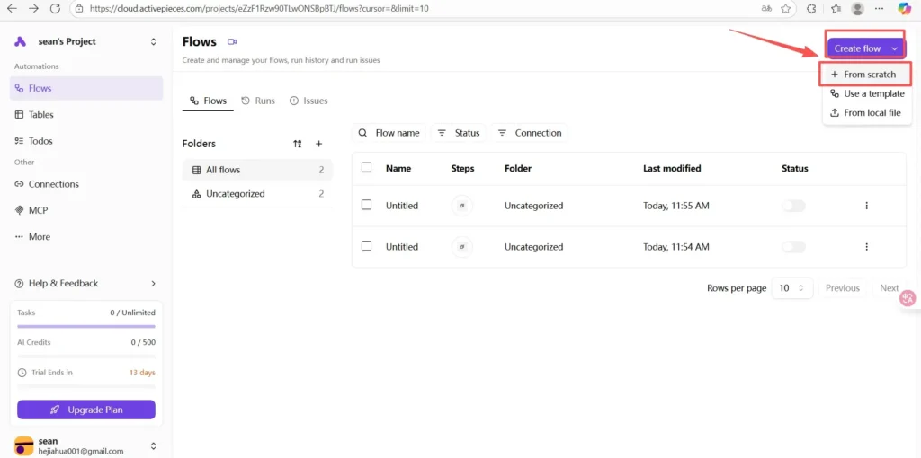Select checkbox for second Untitled flow

coord(366,246)
